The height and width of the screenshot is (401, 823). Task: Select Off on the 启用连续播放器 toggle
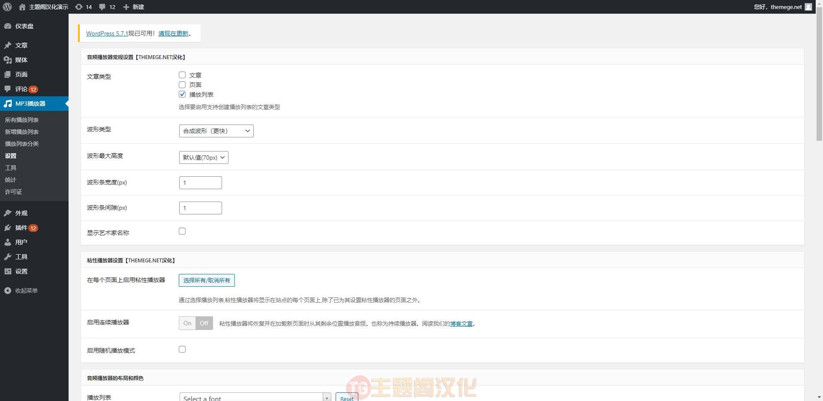(204, 323)
